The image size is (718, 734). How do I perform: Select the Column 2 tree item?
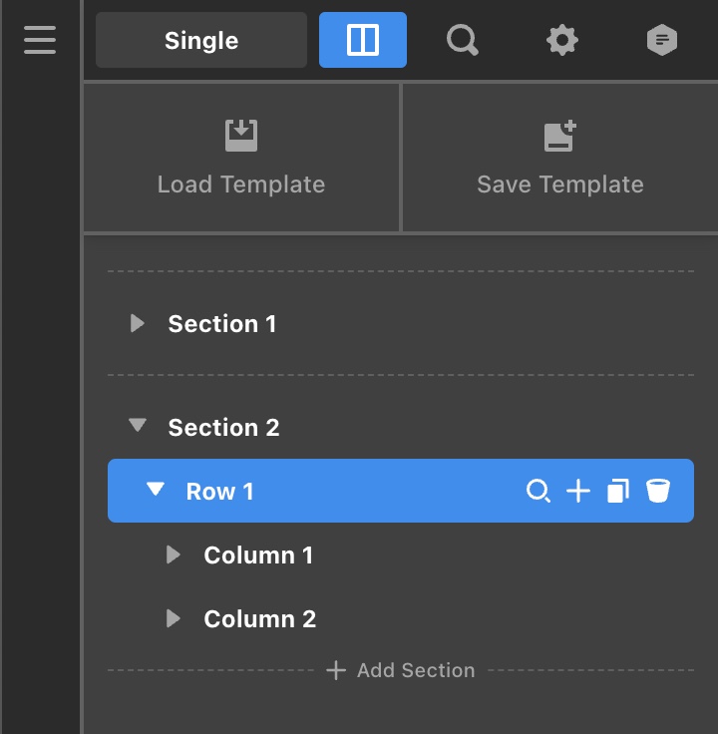[259, 618]
